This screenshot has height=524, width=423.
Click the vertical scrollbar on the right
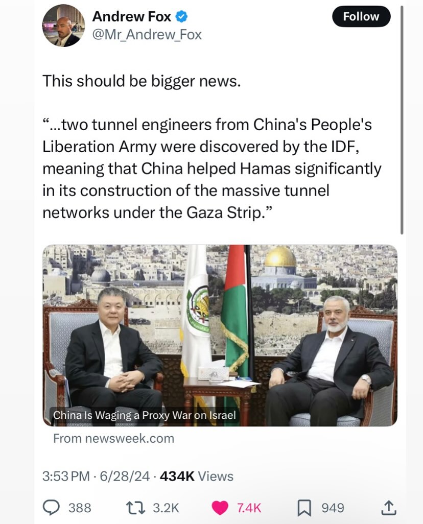402,121
